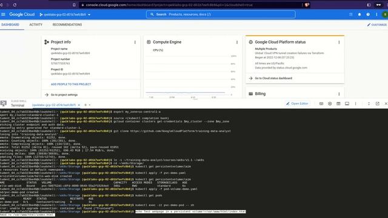Close the Cloud Shell panel
Screen dimensions: 388x218
(386, 104)
